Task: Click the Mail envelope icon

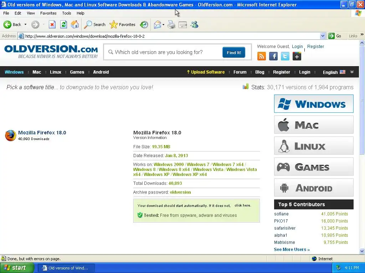Action: [158, 25]
